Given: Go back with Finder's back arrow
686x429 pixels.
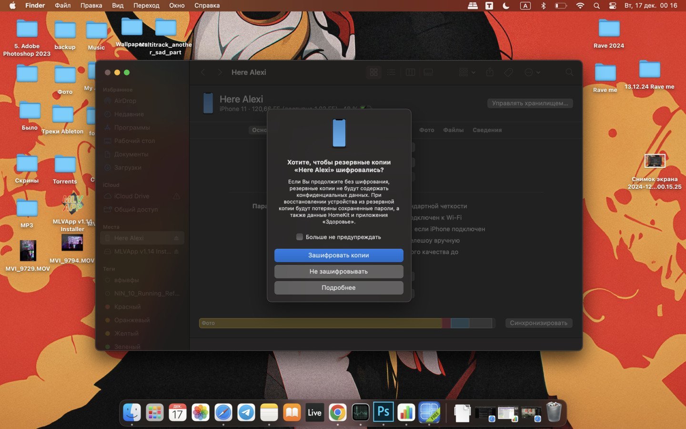Looking at the screenshot, I should pos(203,72).
